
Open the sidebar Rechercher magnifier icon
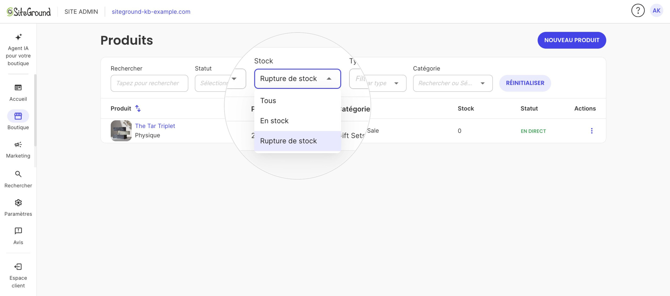[x=18, y=174]
